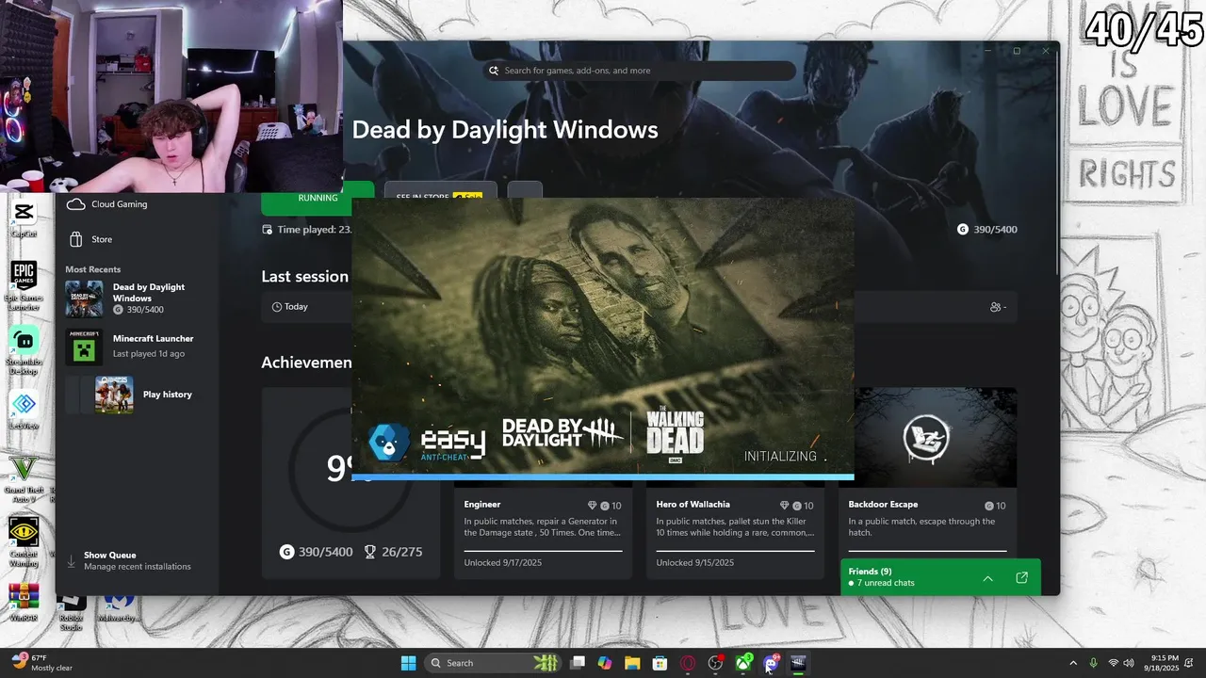Open the Epic Games Launcher desktop shortcut

point(24,285)
